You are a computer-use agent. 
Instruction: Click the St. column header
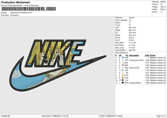[127, 55]
